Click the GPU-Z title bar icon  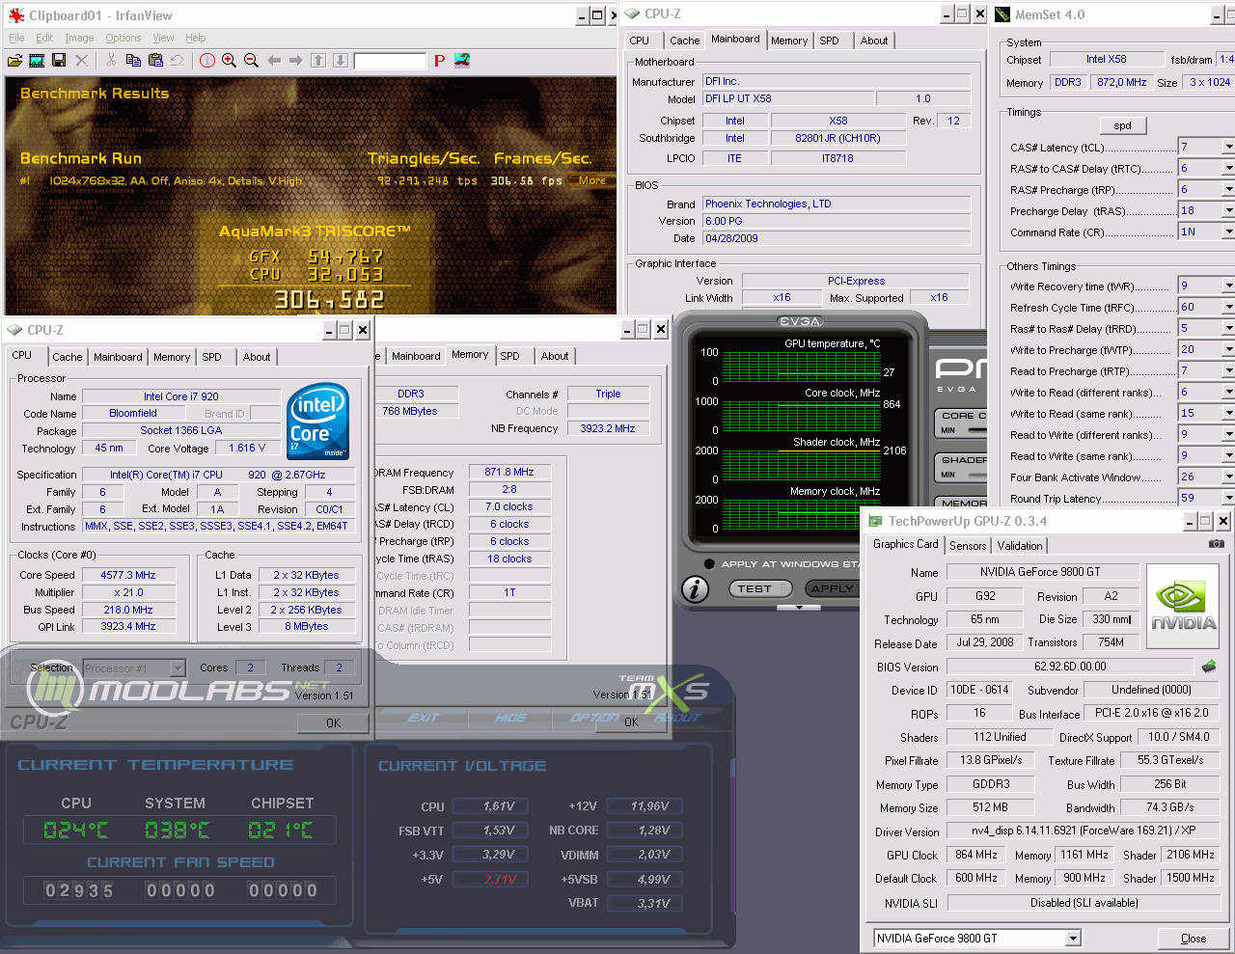876,521
